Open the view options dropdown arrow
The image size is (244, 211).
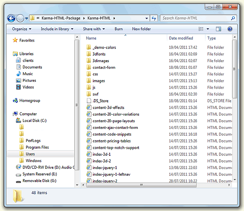[x=208, y=29]
